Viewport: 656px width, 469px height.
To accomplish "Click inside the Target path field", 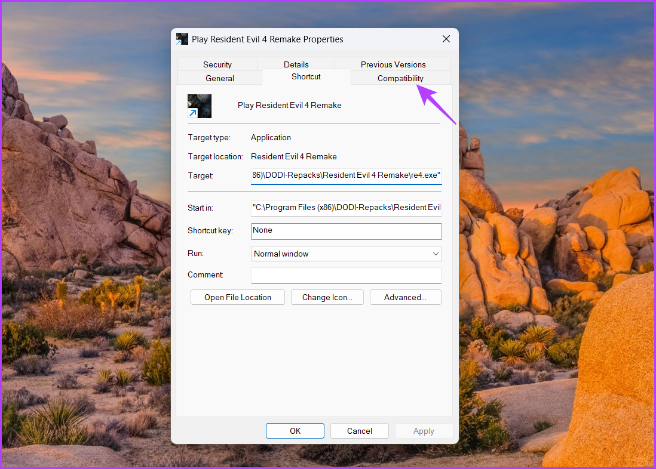I will 347,175.
